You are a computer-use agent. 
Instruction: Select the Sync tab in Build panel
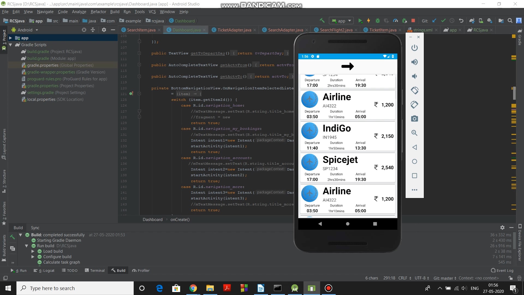(x=35, y=228)
